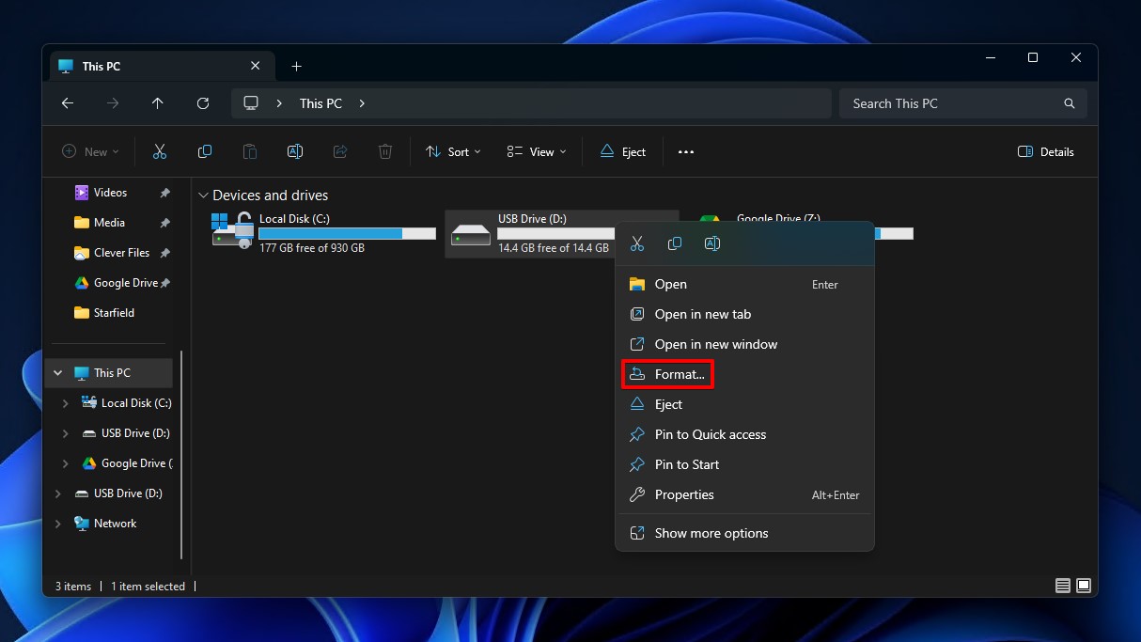Switch to thumbnail layout in status bar

pyautogui.click(x=1083, y=585)
